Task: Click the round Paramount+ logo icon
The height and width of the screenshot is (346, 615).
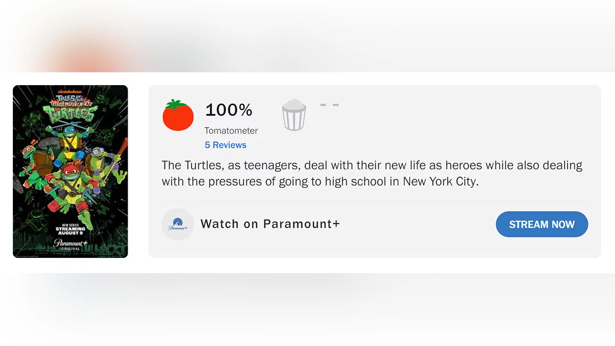Action: [x=177, y=224]
